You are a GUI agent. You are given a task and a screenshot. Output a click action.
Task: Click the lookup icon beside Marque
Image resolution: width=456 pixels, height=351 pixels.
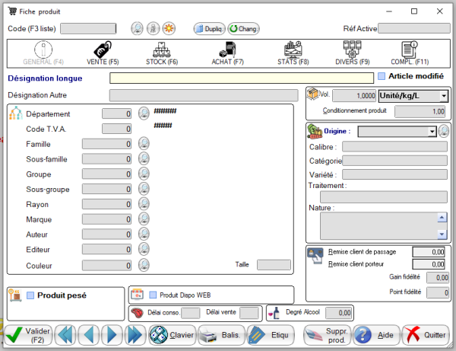coord(144,219)
